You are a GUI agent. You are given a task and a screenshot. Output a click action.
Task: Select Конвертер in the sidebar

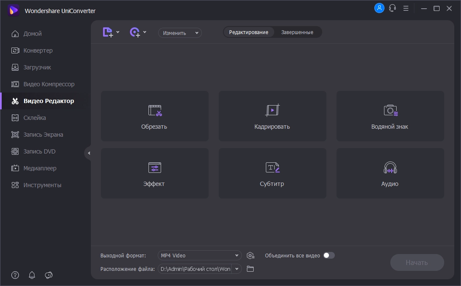click(x=38, y=50)
